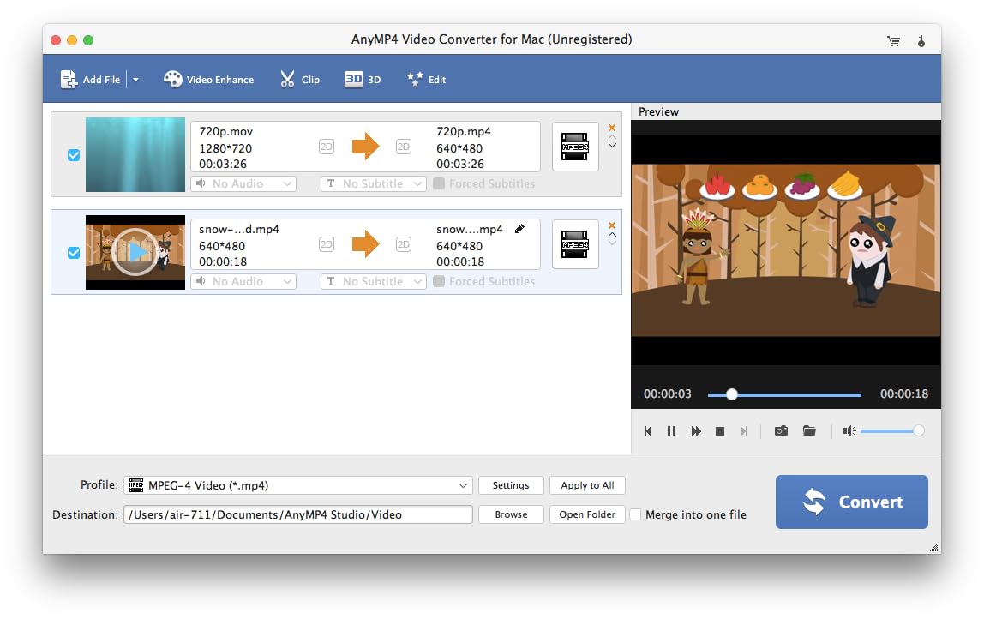
Task: Enable Merge into one file
Action: point(635,514)
